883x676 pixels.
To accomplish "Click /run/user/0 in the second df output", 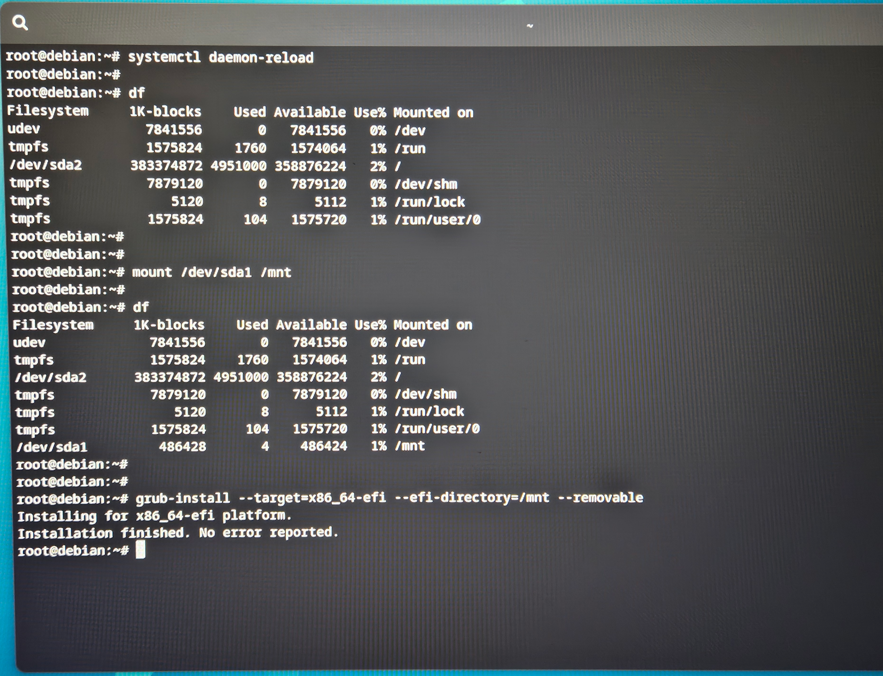I will (x=437, y=429).
